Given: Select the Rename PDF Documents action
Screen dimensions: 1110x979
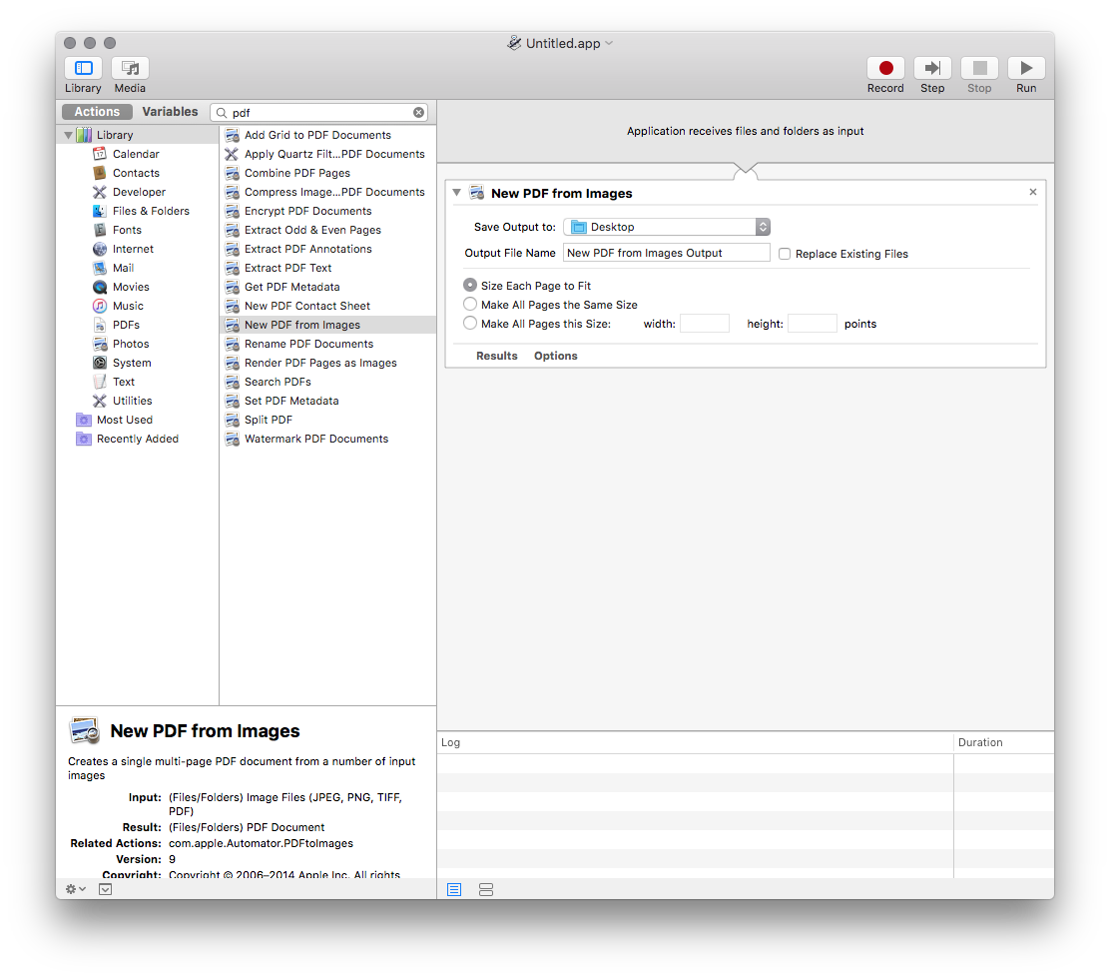Looking at the screenshot, I should (327, 345).
